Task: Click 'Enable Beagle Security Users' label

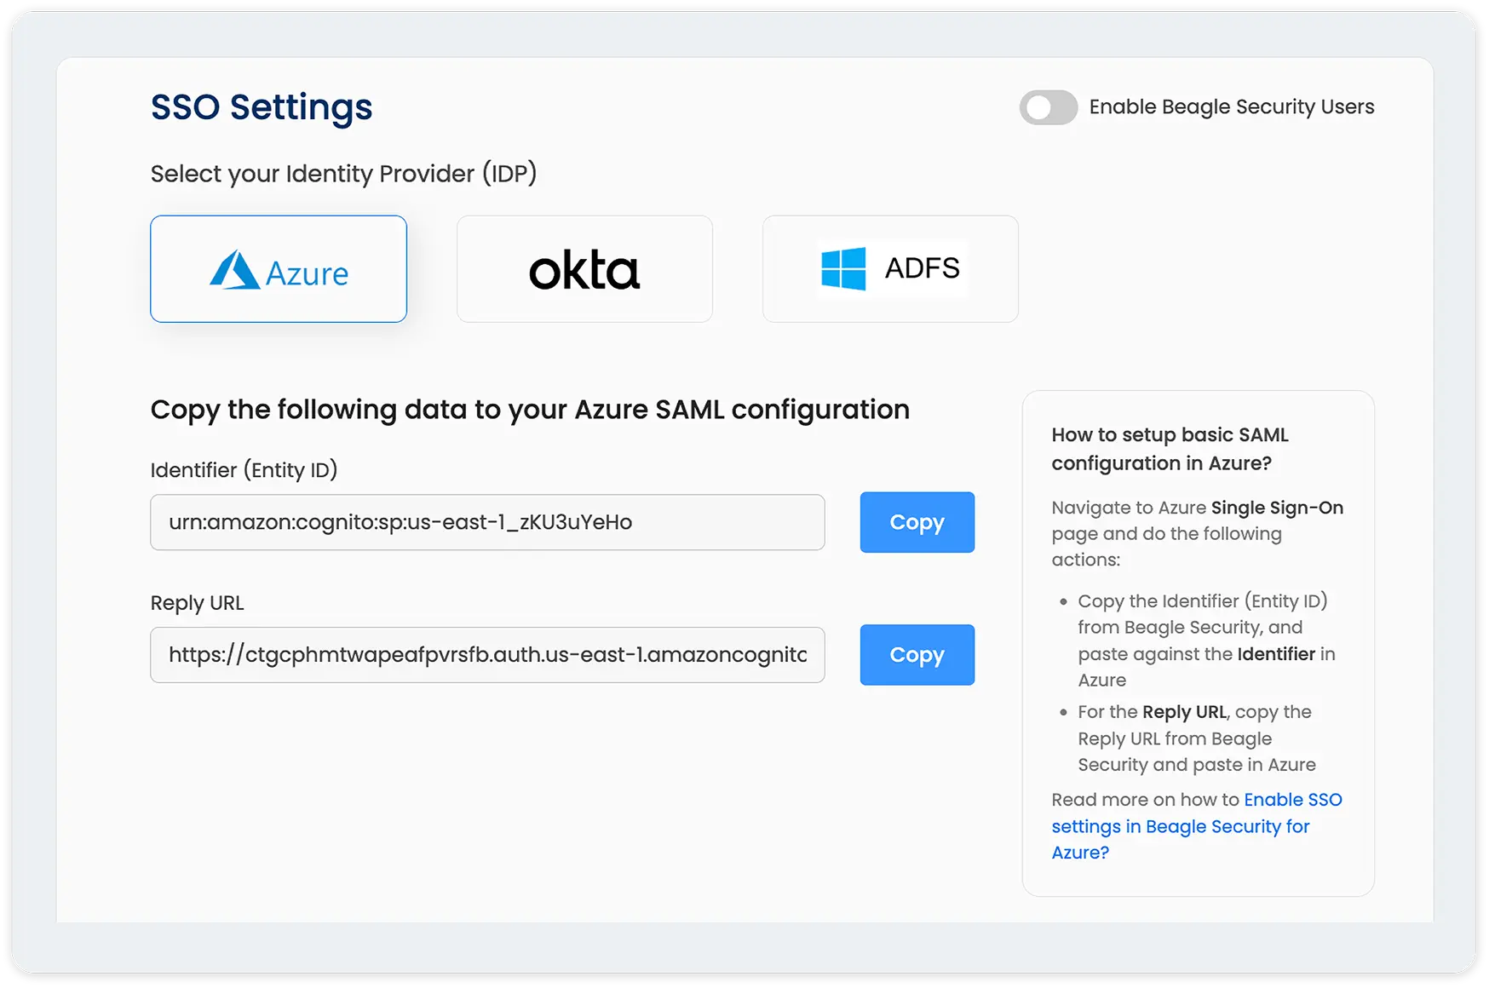Action: 1232,107
